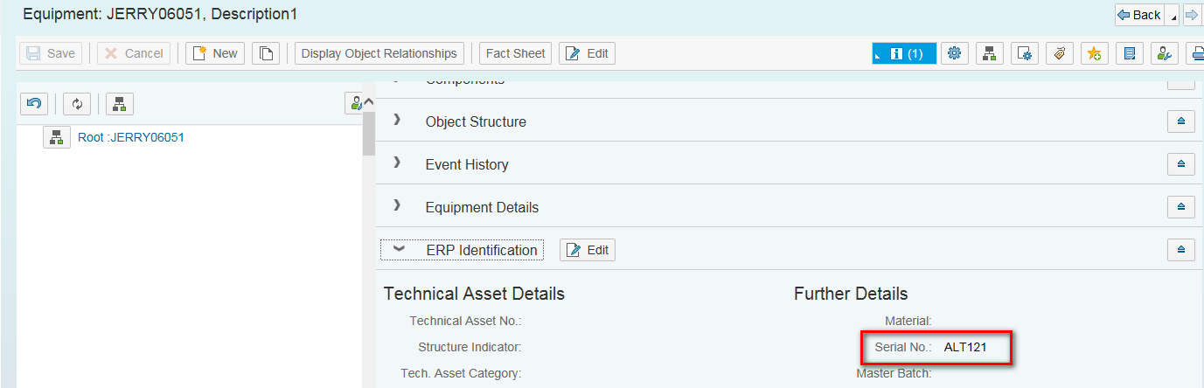Click hierarchy icon in left panel toolbar
1204x388 pixels.
pyautogui.click(x=120, y=104)
